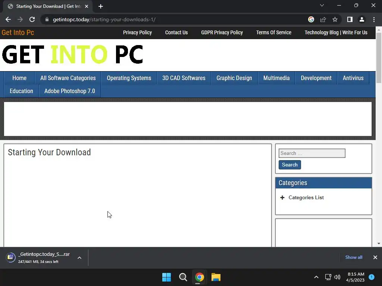Image resolution: width=382 pixels, height=286 pixels.
Task: Open GDPR Privacy Policy link
Action: coord(222,33)
